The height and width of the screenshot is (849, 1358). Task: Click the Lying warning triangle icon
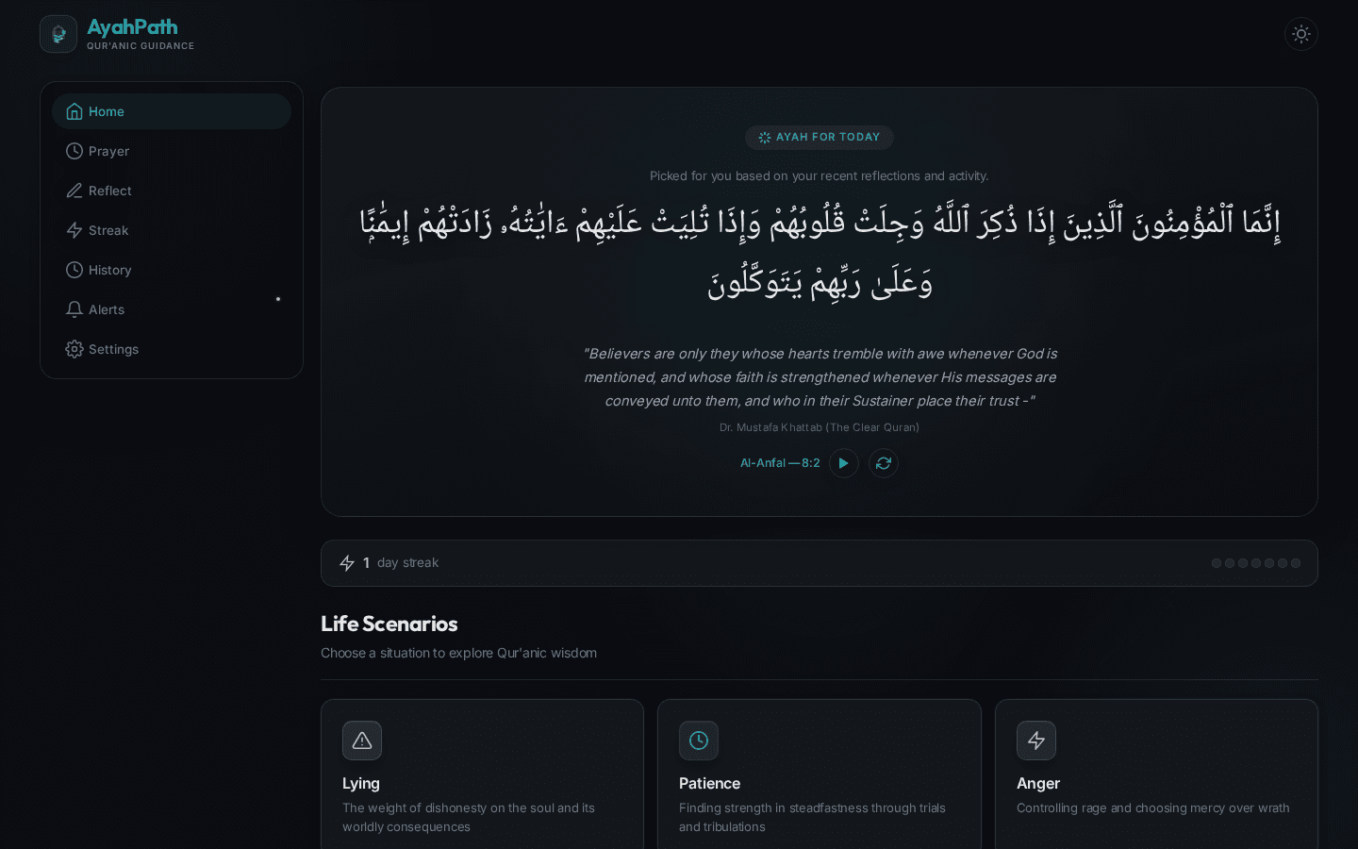(362, 741)
